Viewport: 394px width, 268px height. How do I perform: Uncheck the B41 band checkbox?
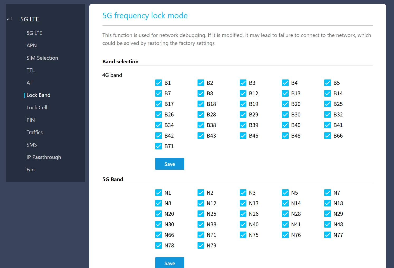pos(327,125)
